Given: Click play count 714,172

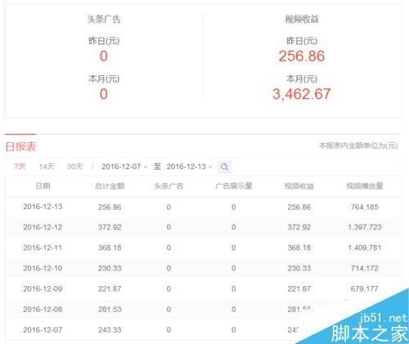Looking at the screenshot, I should click(365, 268).
